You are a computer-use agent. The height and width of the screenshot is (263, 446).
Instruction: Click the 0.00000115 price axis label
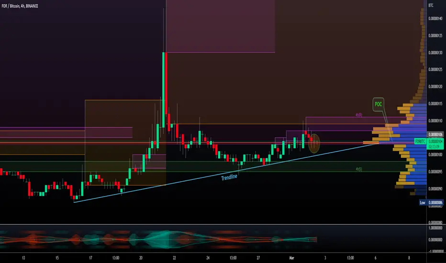(435, 103)
